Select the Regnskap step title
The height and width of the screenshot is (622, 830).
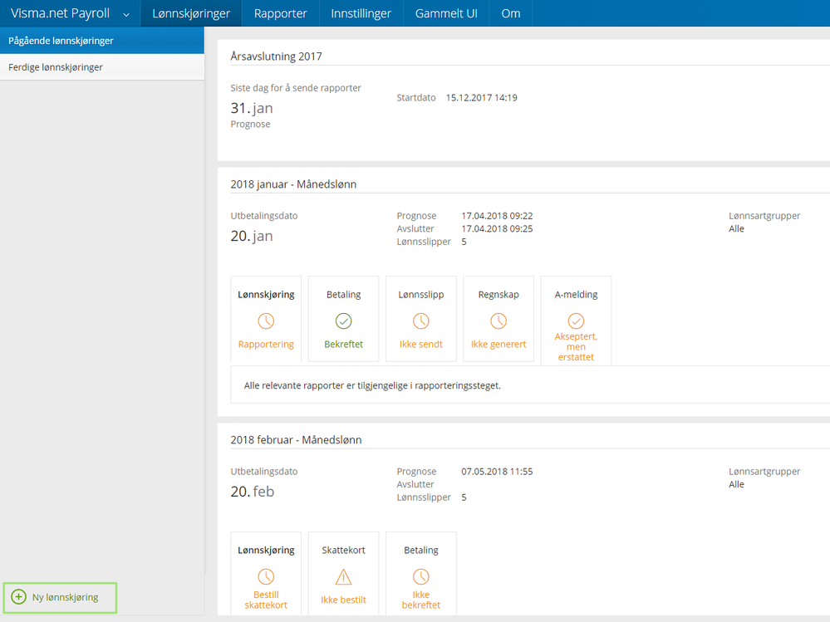[x=498, y=295]
